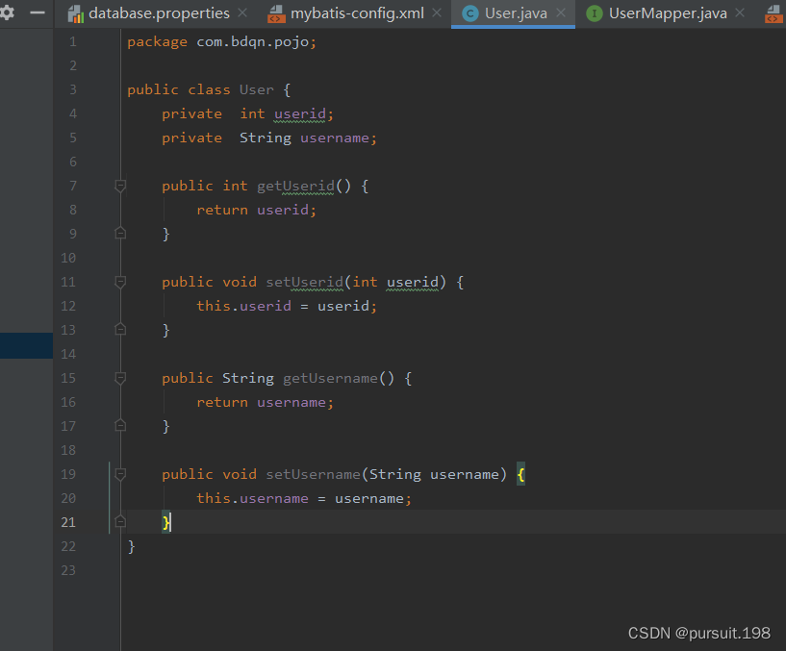Click the UserMapper.java interface icon
This screenshot has height=651, width=786.
pos(595,13)
